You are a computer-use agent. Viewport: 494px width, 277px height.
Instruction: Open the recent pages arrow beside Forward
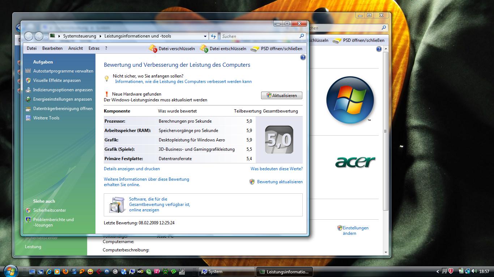[46, 36]
